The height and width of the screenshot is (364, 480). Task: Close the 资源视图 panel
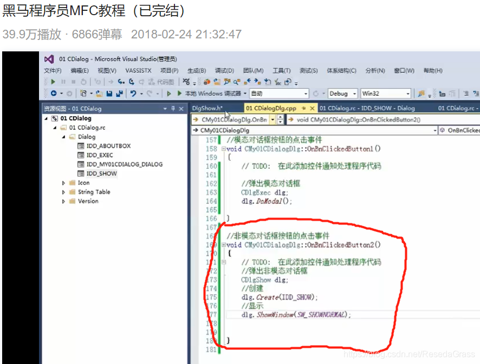pos(181,109)
